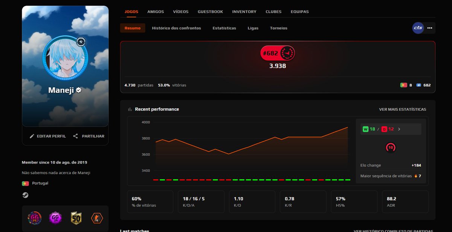Open VER MAIS ESTATÍSTICAS link
452x232 pixels.
click(x=403, y=109)
